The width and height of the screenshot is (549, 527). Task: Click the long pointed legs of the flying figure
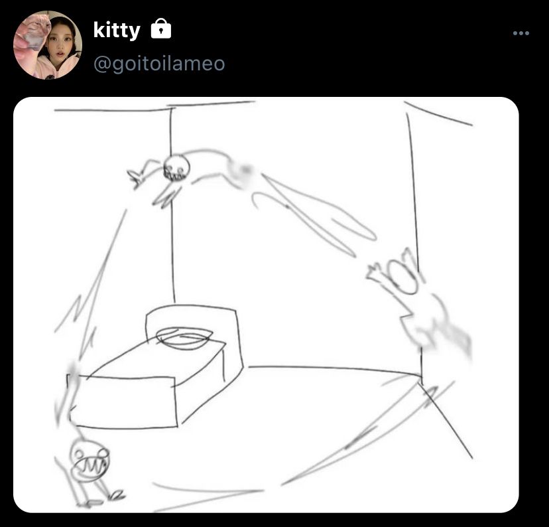314,216
